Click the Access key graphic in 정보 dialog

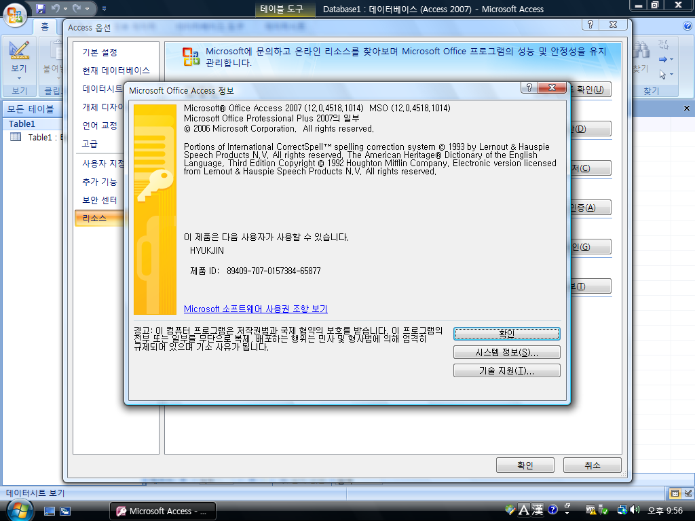(x=155, y=210)
